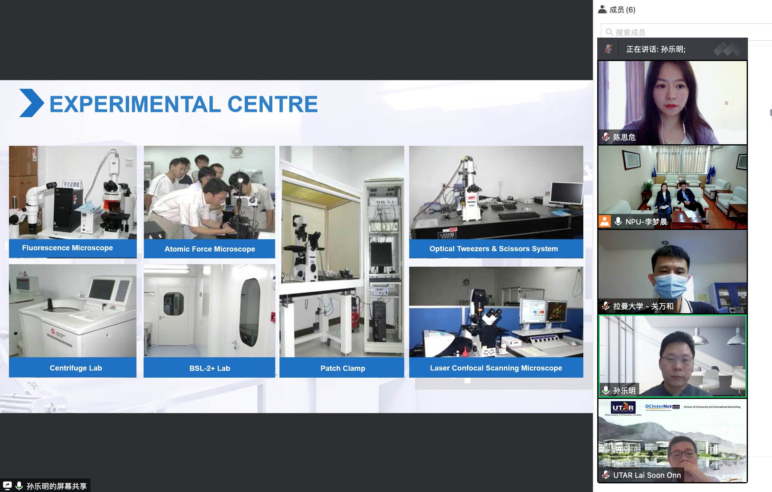The width and height of the screenshot is (772, 492).
Task: Click the magnifier icon in member search
Action: point(609,32)
